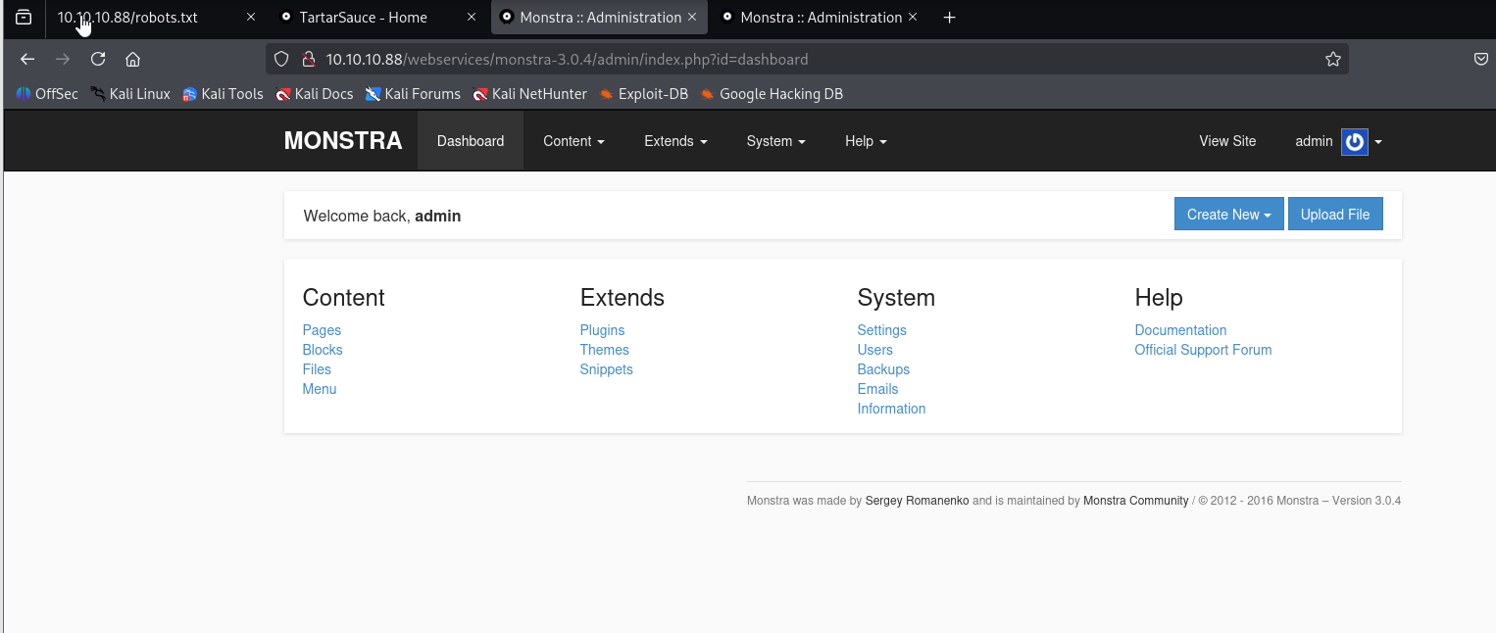The width and height of the screenshot is (1496, 633).
Task: Open the Snippets link
Action: coord(606,369)
